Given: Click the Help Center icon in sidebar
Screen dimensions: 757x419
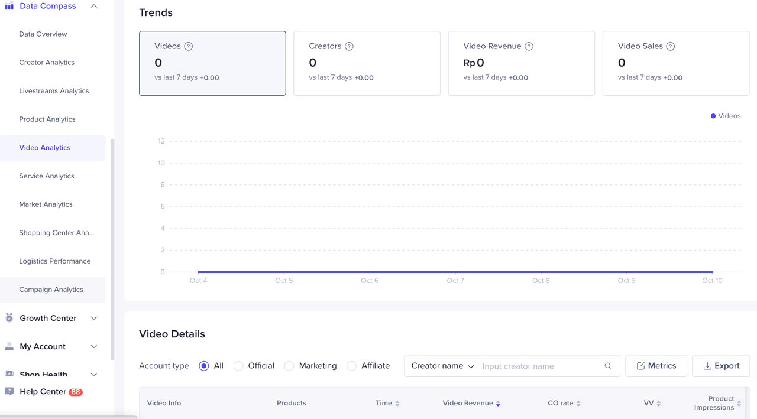Looking at the screenshot, I should (9, 391).
